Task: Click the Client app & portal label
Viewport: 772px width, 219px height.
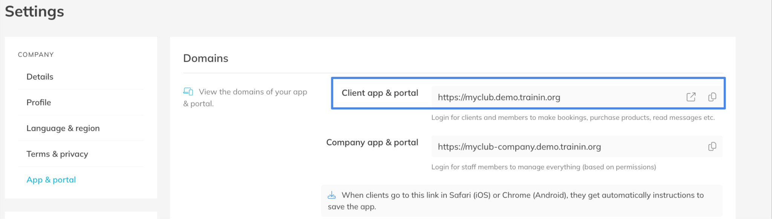Action: tap(380, 93)
